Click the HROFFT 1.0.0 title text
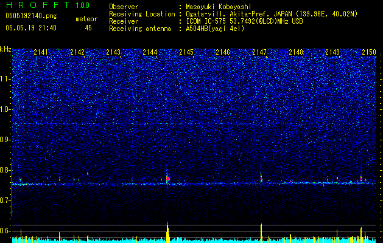Image resolution: width=383 pixels, height=243 pixels. coord(47,5)
